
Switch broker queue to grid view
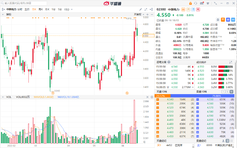point(231,141)
